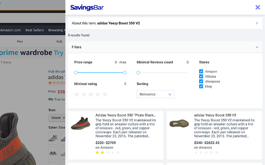
Task: Expand the About this item chevron arrow
Action: [257, 23]
